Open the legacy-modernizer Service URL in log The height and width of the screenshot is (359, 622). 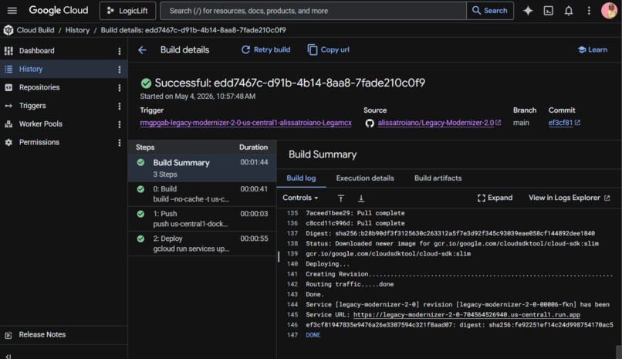pyautogui.click(x=466, y=314)
